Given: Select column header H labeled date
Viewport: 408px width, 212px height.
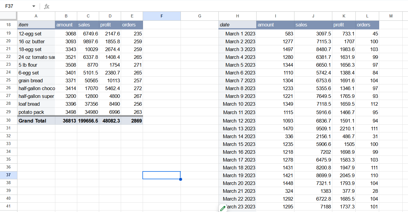Looking at the screenshot, I should (x=237, y=16).
